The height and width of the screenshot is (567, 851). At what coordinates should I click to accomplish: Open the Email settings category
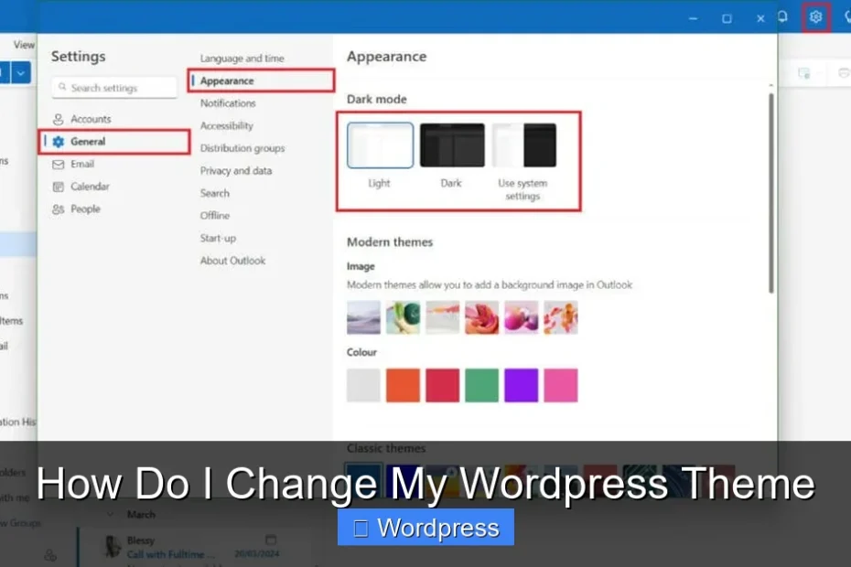tap(114, 164)
